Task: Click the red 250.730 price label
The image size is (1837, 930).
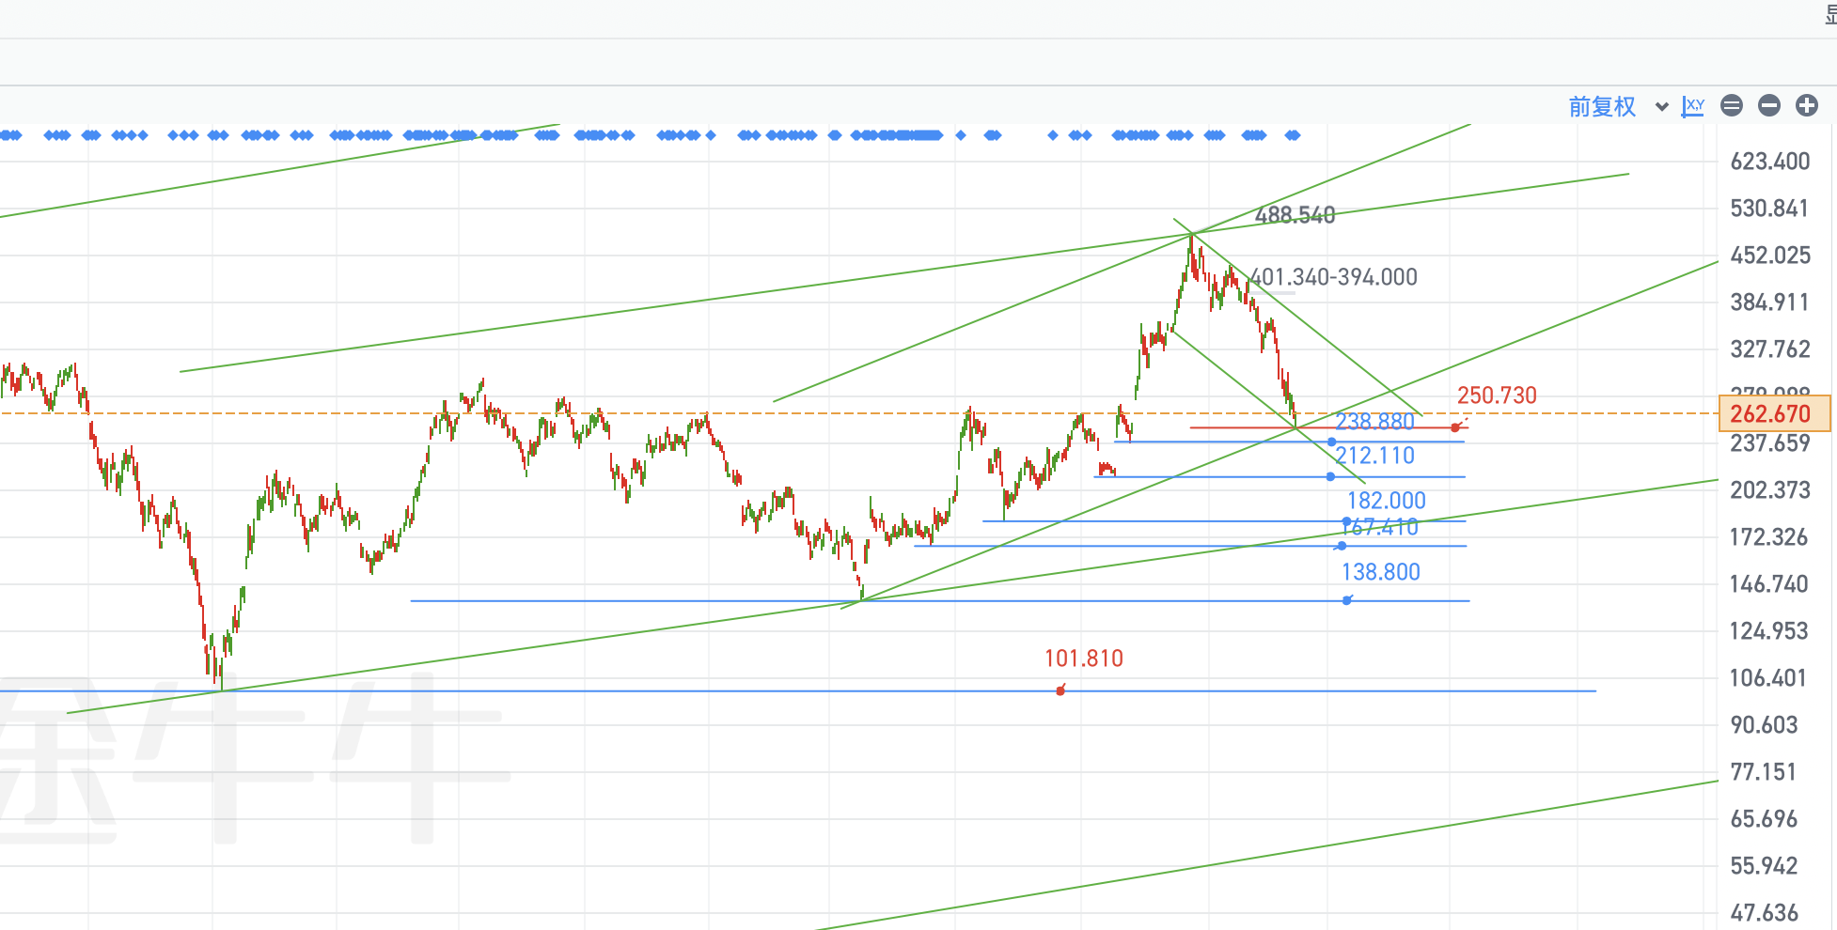Action: pos(1497,395)
